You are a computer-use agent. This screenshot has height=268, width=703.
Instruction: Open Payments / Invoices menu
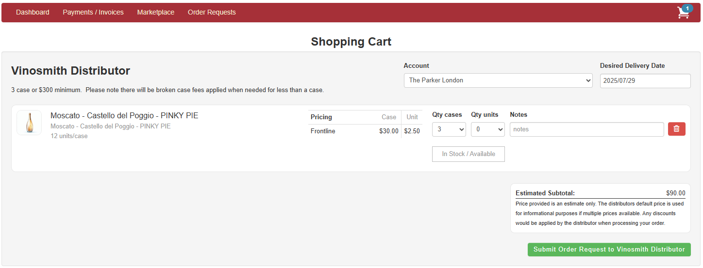(93, 12)
